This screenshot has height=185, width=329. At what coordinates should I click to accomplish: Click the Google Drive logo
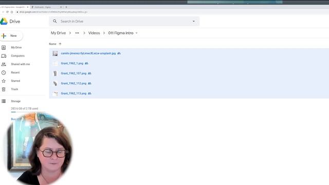tap(4, 22)
